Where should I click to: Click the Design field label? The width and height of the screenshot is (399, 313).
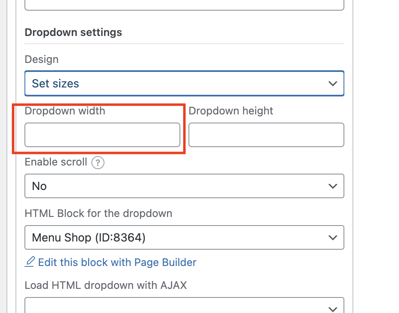[x=42, y=59]
